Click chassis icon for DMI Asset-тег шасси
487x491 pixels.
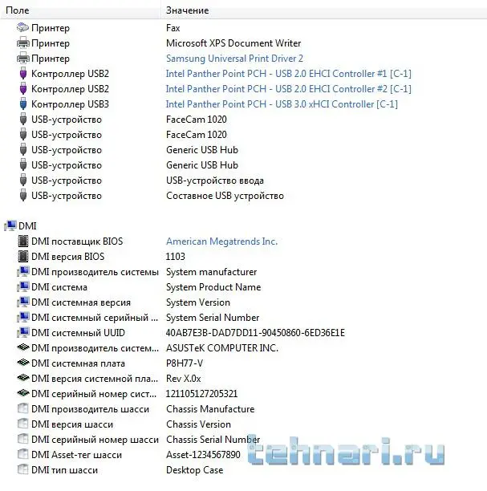coord(22,454)
